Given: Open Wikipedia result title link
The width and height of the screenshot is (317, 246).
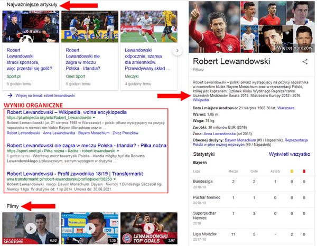Looking at the screenshot, I should pyautogui.click(x=67, y=112).
